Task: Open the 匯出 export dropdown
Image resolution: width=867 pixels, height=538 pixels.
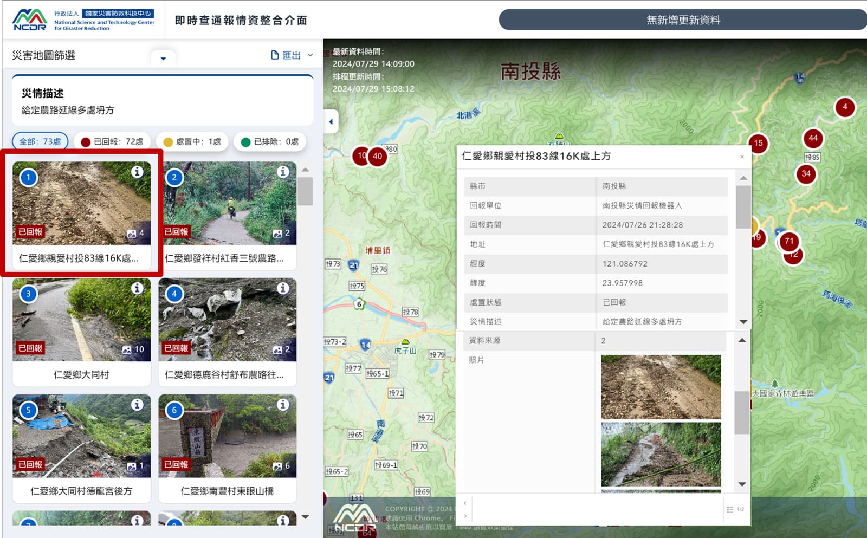Action: click(x=292, y=55)
